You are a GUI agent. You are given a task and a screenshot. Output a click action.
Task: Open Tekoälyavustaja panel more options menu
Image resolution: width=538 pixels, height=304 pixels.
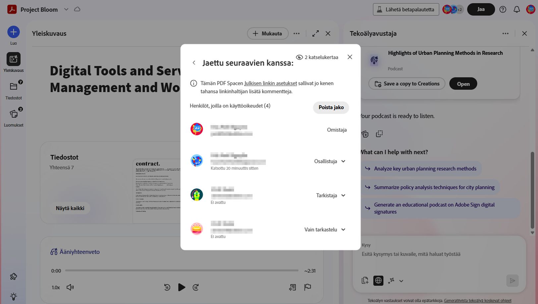(x=505, y=34)
